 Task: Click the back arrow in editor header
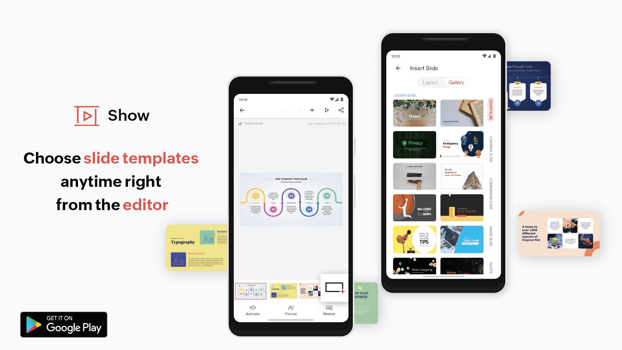(242, 110)
